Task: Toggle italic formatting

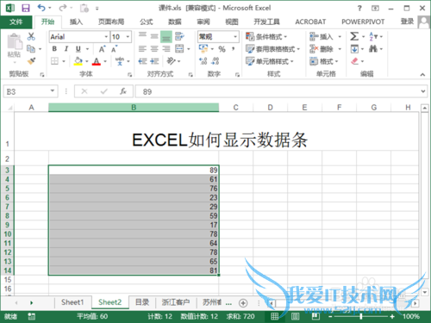Action: [66, 49]
